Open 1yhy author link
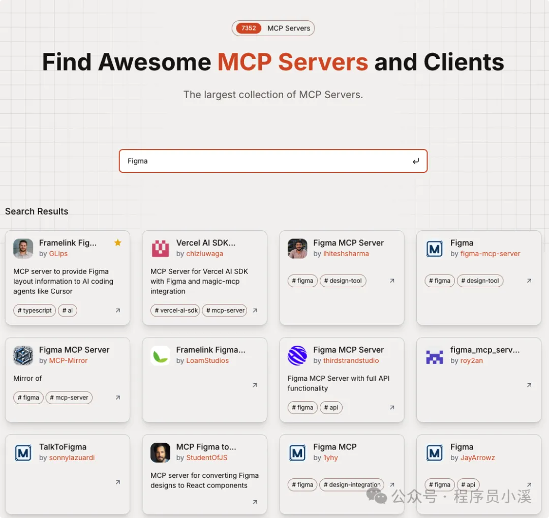This screenshot has height=518, width=549. point(330,458)
